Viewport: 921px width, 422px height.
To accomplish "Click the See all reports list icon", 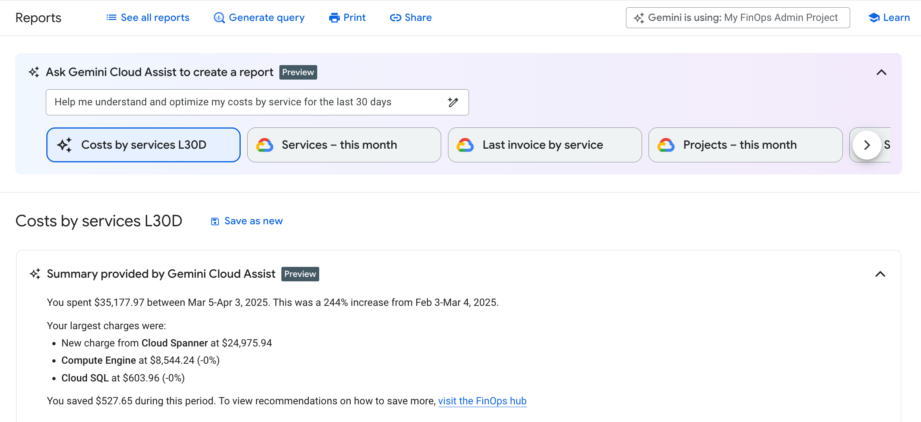I will pyautogui.click(x=111, y=17).
